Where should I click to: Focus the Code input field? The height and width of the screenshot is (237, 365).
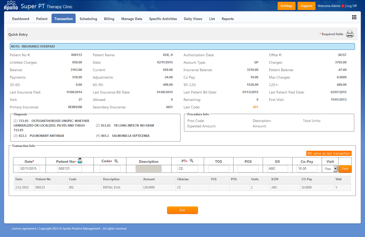pos(110,169)
